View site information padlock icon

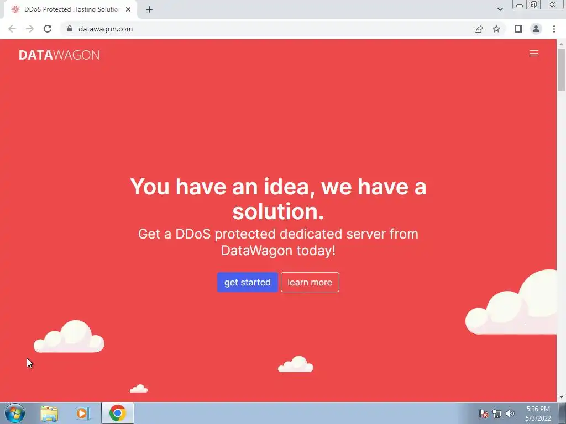pyautogui.click(x=70, y=29)
